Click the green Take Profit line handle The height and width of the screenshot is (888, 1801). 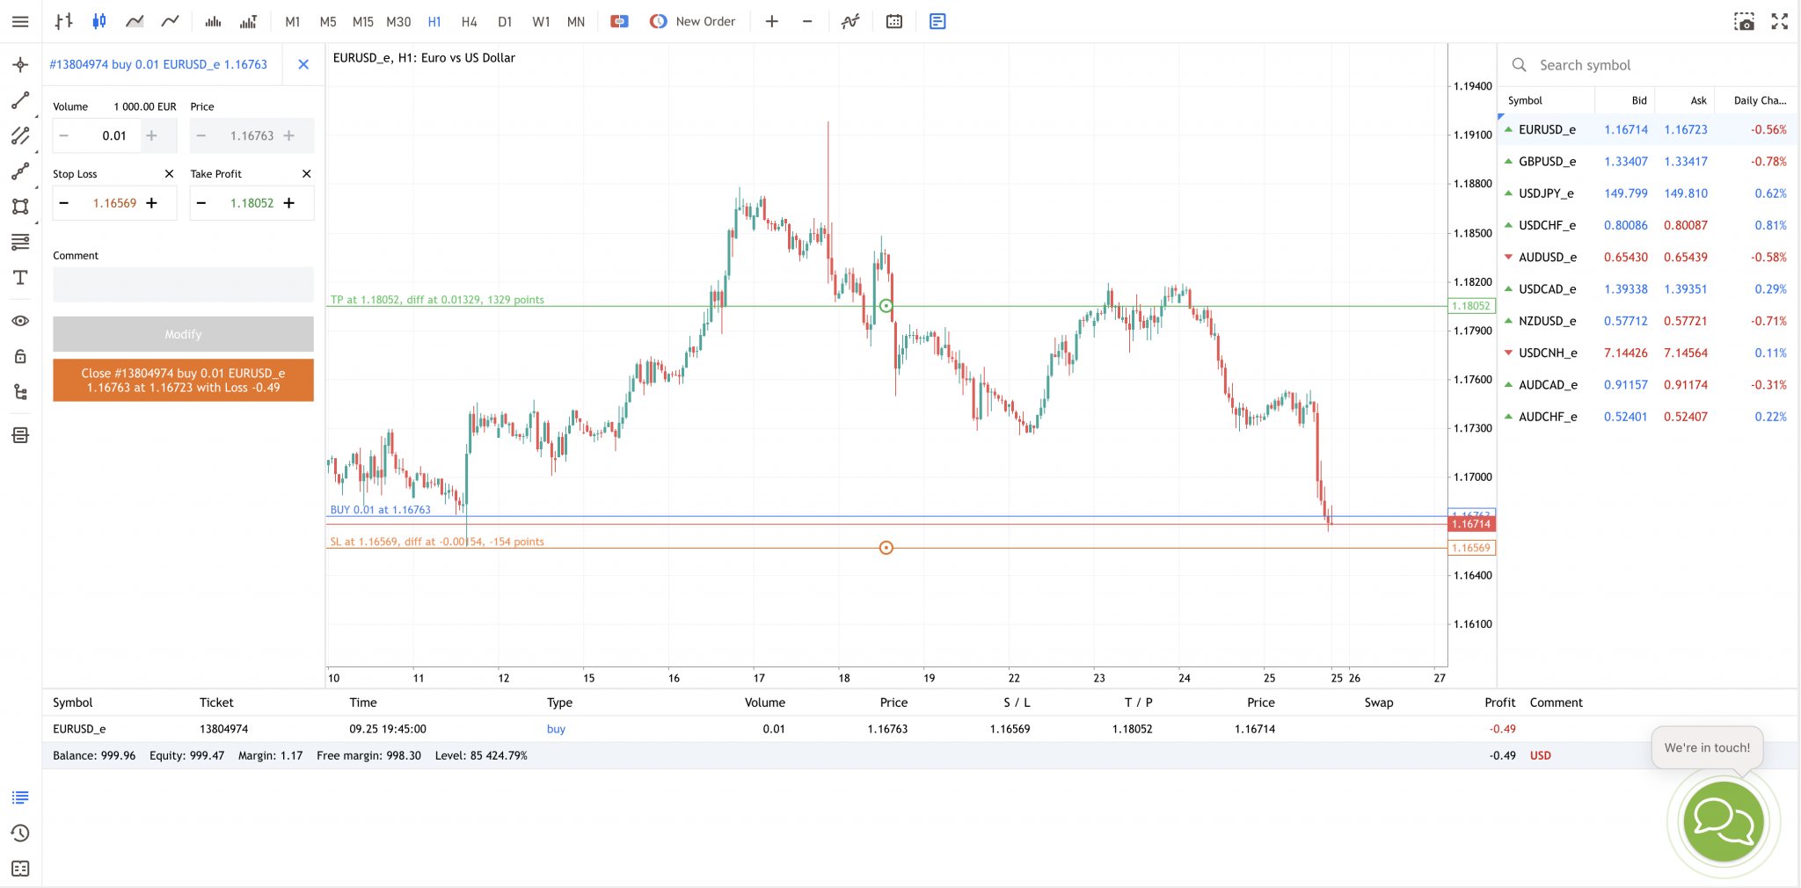pos(886,306)
